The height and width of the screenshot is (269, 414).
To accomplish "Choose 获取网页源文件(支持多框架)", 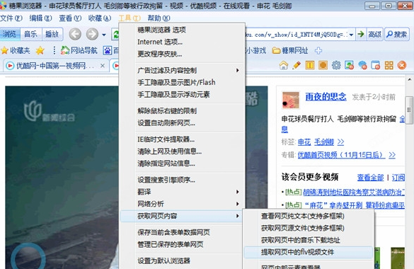I will (x=308, y=228).
